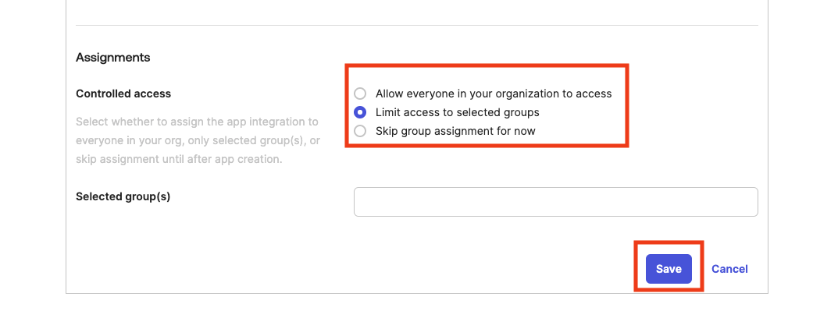813x325 pixels.
Task: Select Limit access to selected groups radio
Action: [360, 112]
